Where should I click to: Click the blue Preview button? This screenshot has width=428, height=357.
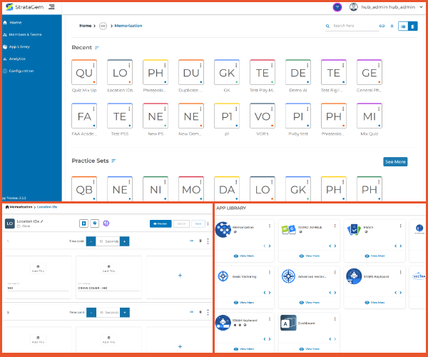click(160, 223)
